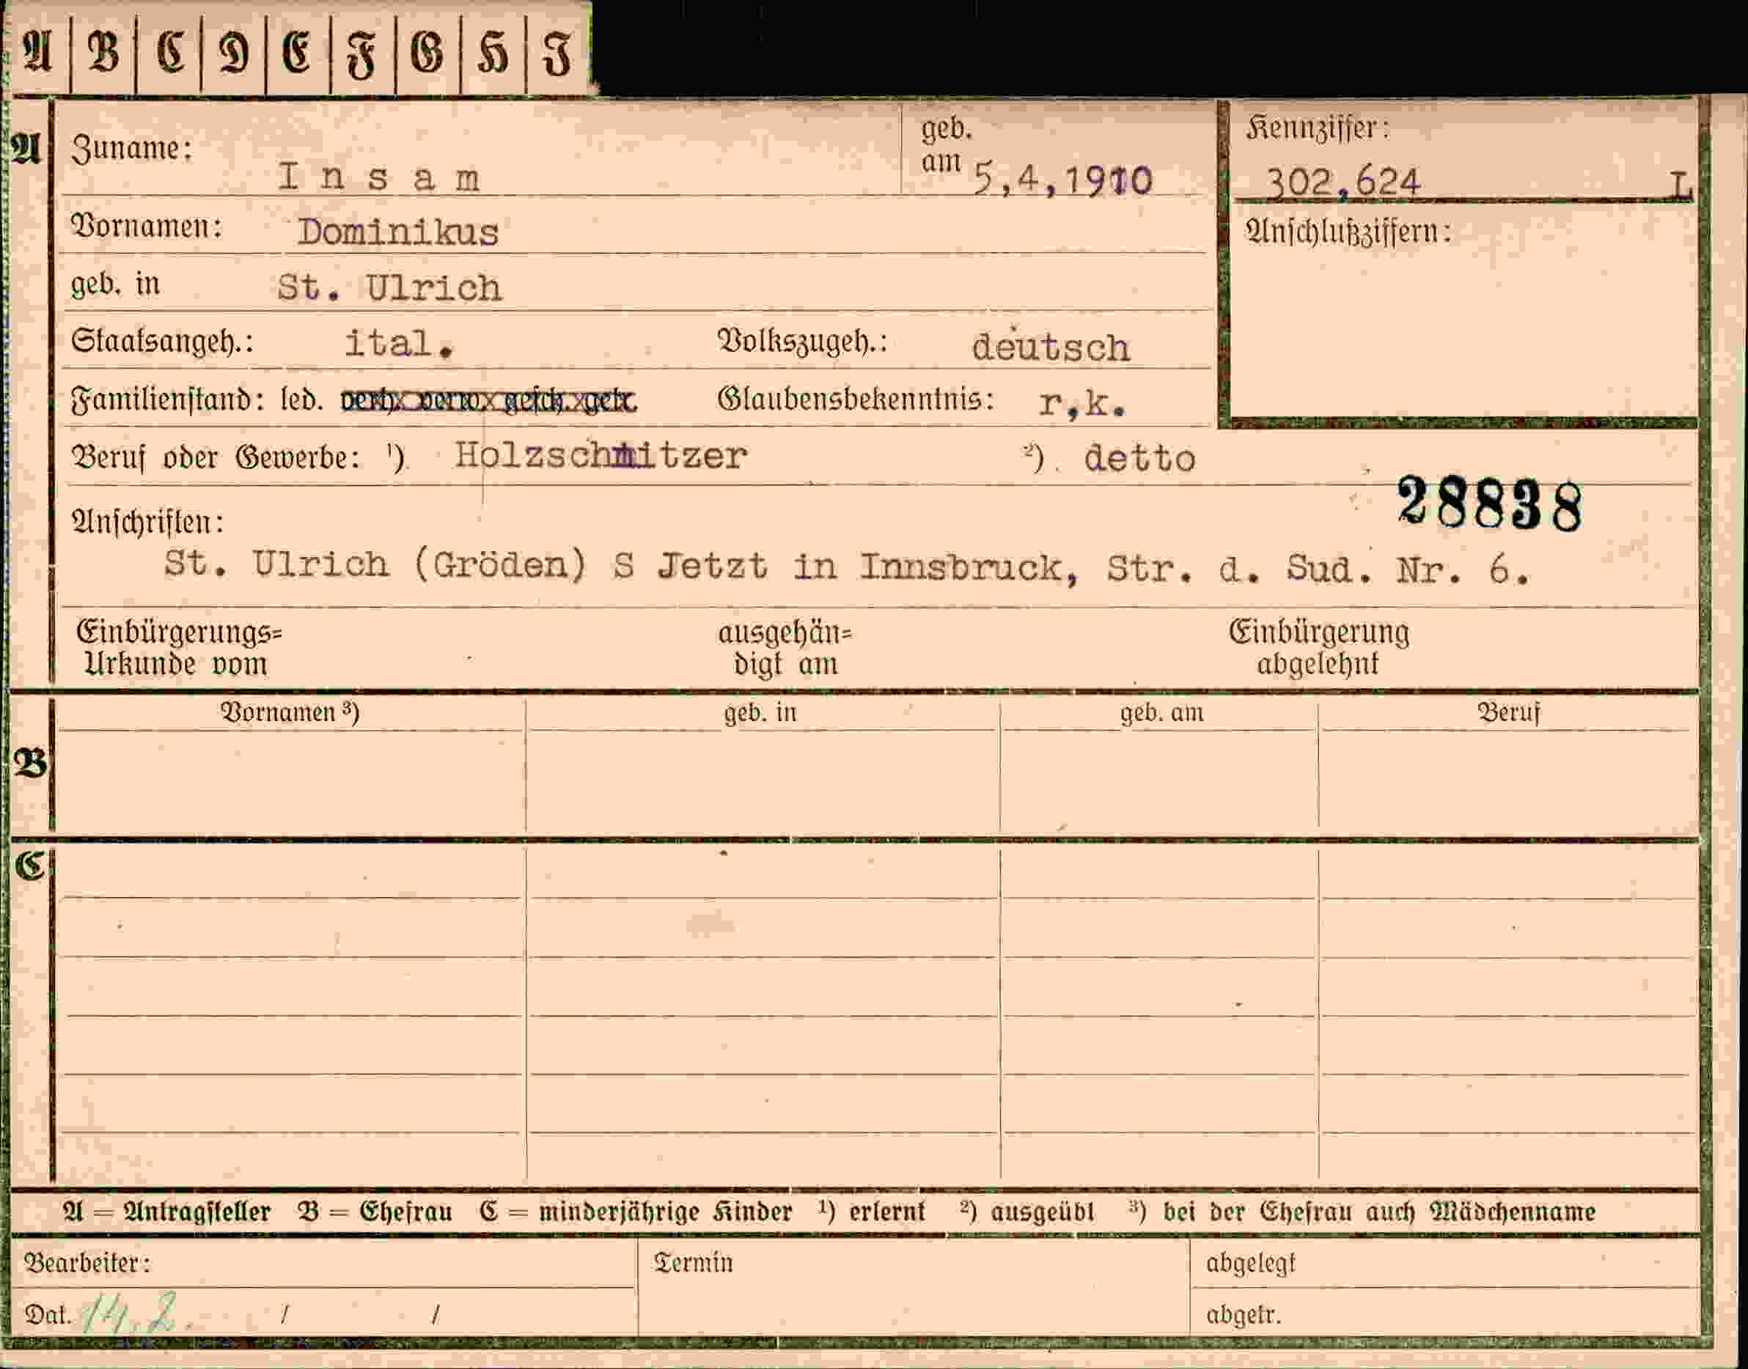Click the section C marker letter
This screenshot has width=1748, height=1369.
click(29, 866)
